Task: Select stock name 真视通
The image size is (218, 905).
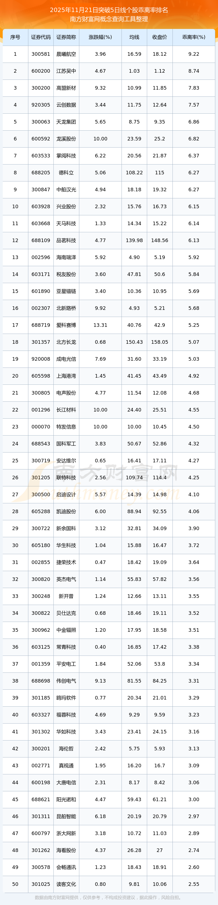Action: [66, 766]
